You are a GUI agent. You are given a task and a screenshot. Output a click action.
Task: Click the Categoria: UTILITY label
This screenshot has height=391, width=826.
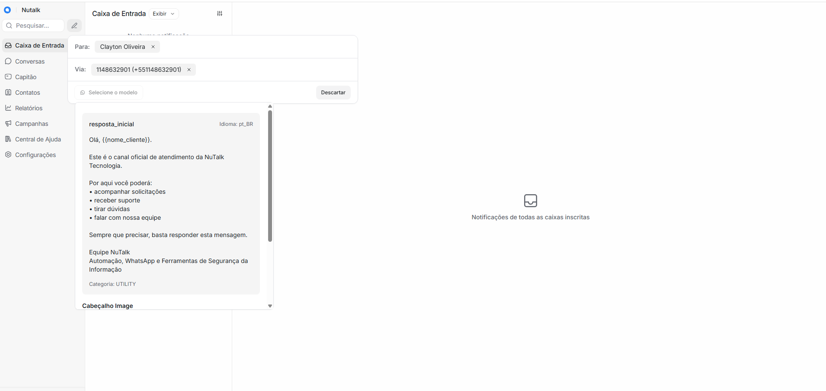tap(112, 284)
